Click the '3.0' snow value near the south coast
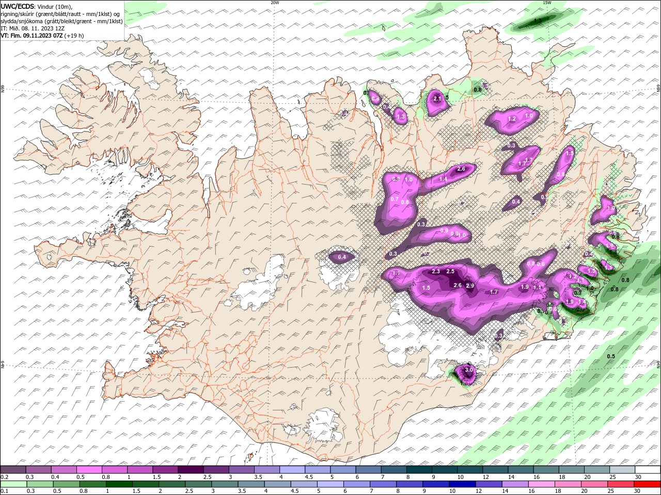The width and height of the screenshot is (661, 495). click(x=469, y=370)
